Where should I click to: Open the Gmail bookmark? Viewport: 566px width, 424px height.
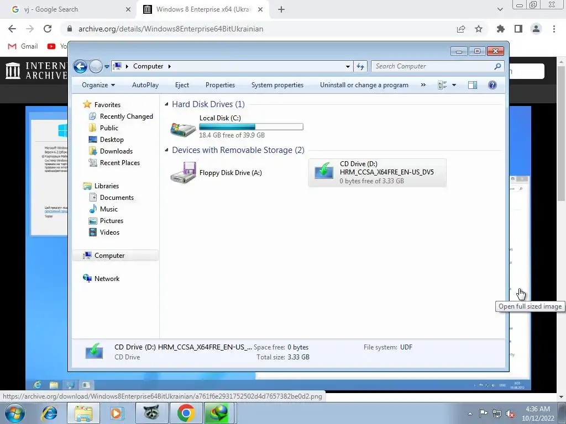click(23, 46)
